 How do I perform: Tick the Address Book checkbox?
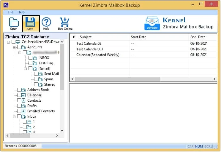coord(19,90)
